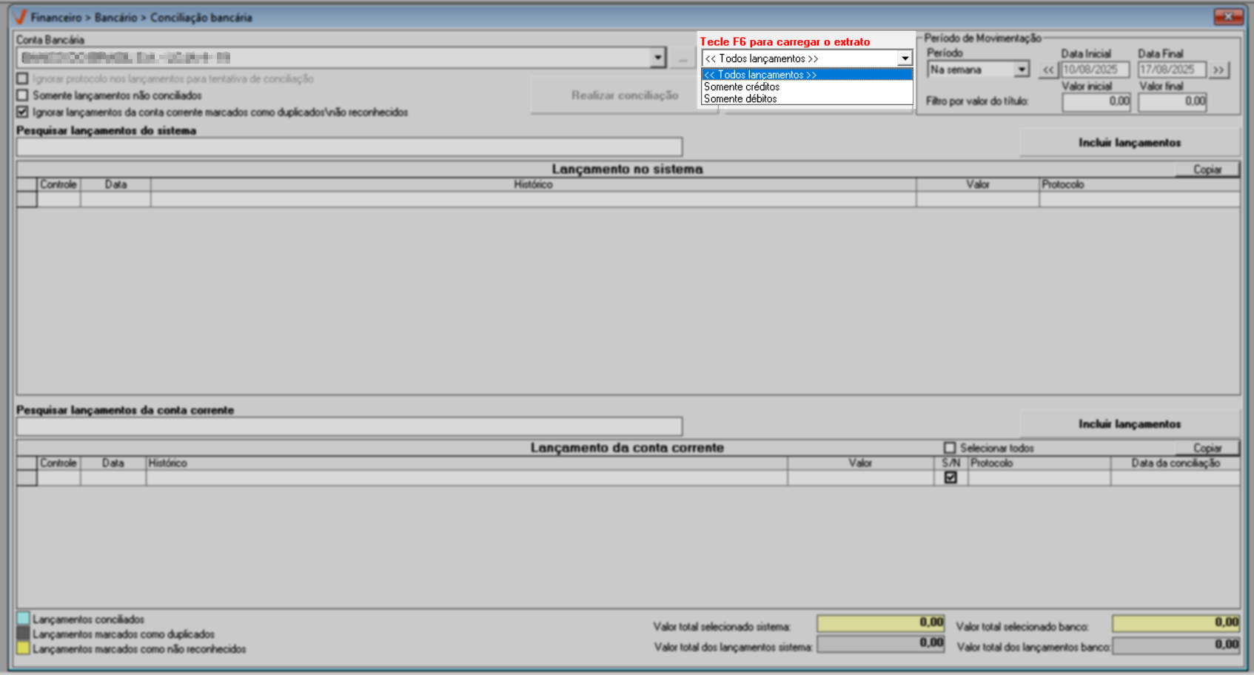Screen dimensions: 1254x675
Task: Go to previous period with '<<' button
Action: 1048,70
